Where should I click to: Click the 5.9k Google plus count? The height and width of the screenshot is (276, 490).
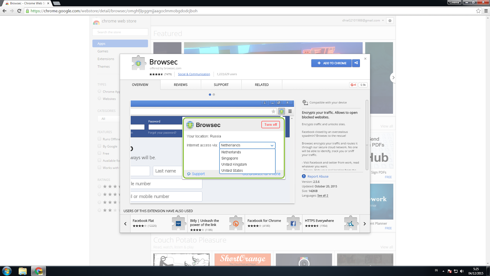pos(363,85)
